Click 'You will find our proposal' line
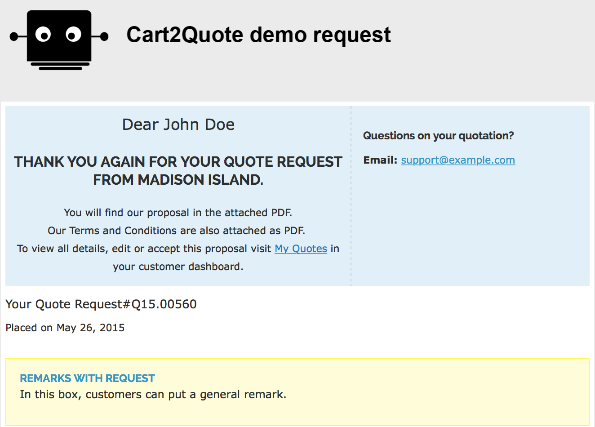595x427 pixels. (178, 213)
